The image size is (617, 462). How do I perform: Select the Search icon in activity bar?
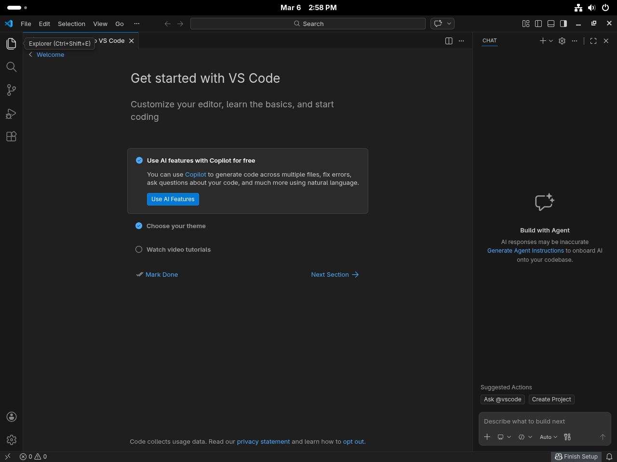click(x=11, y=66)
